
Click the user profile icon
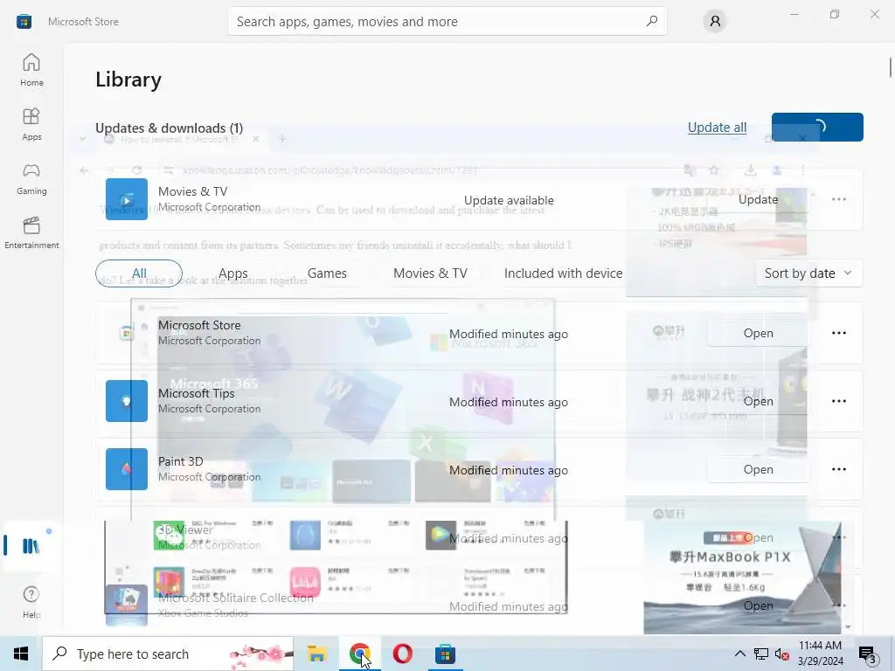pyautogui.click(x=715, y=22)
